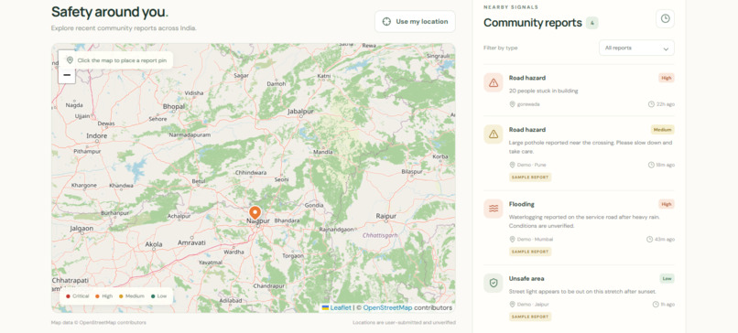Click Jabalpur on the map

tap(300, 112)
